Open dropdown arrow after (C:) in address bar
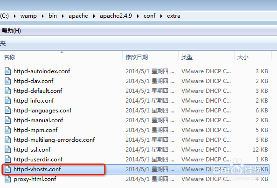The height and width of the screenshot is (188, 277). coord(14,16)
